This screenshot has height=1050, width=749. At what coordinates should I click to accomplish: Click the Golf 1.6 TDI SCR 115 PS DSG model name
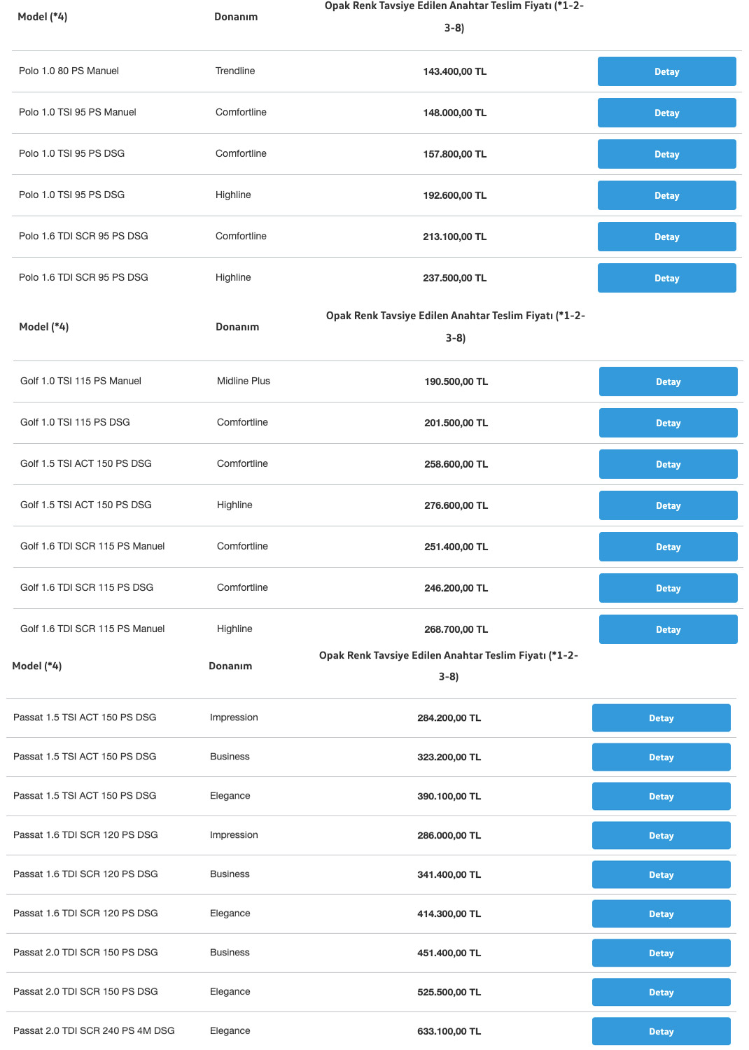tap(87, 587)
